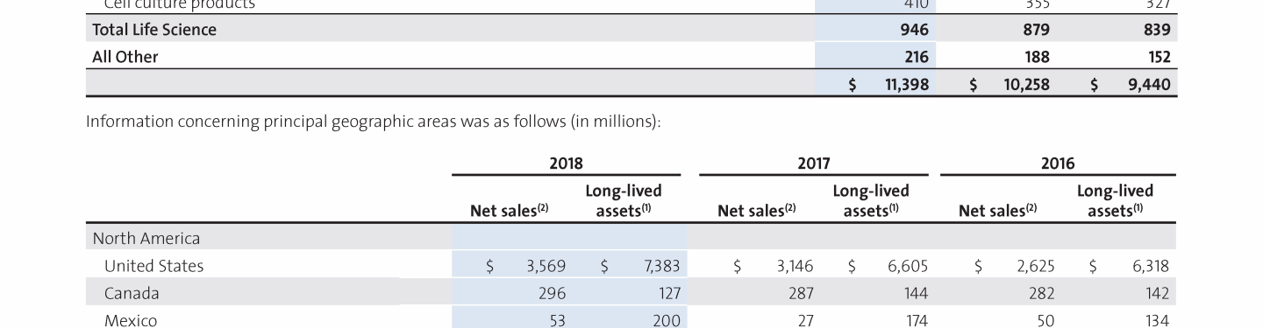The image size is (1263, 328).
Task: Click Canada 2017 net sales 287
Action: click(x=799, y=293)
